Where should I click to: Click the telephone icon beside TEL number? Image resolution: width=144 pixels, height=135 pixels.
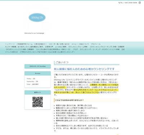[x=119, y=3]
